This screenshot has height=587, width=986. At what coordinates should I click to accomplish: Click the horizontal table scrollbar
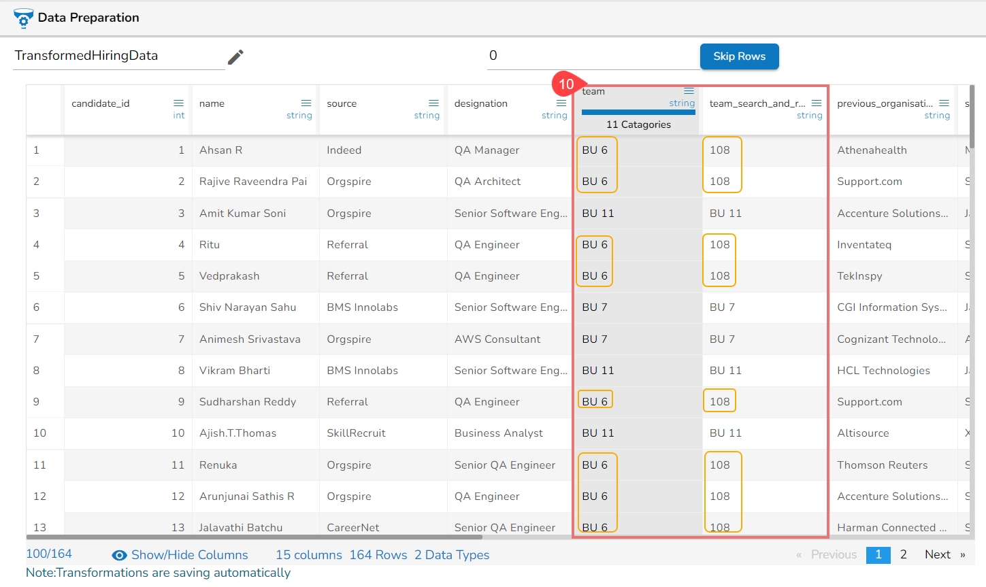272,537
